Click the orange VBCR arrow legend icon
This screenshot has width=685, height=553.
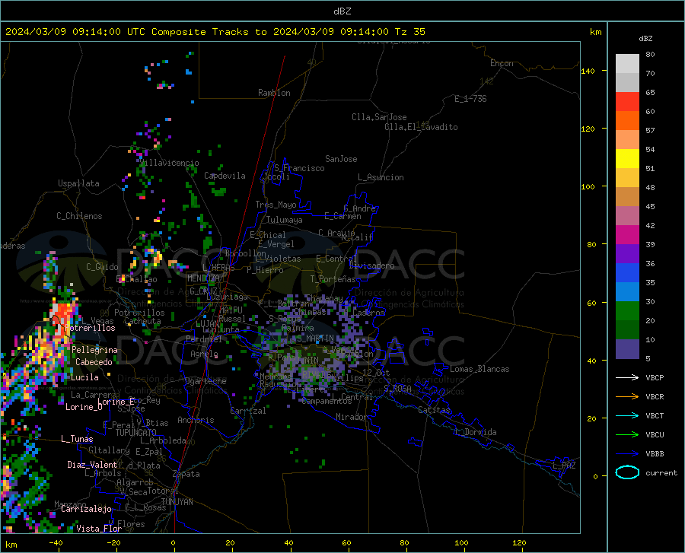(627, 397)
